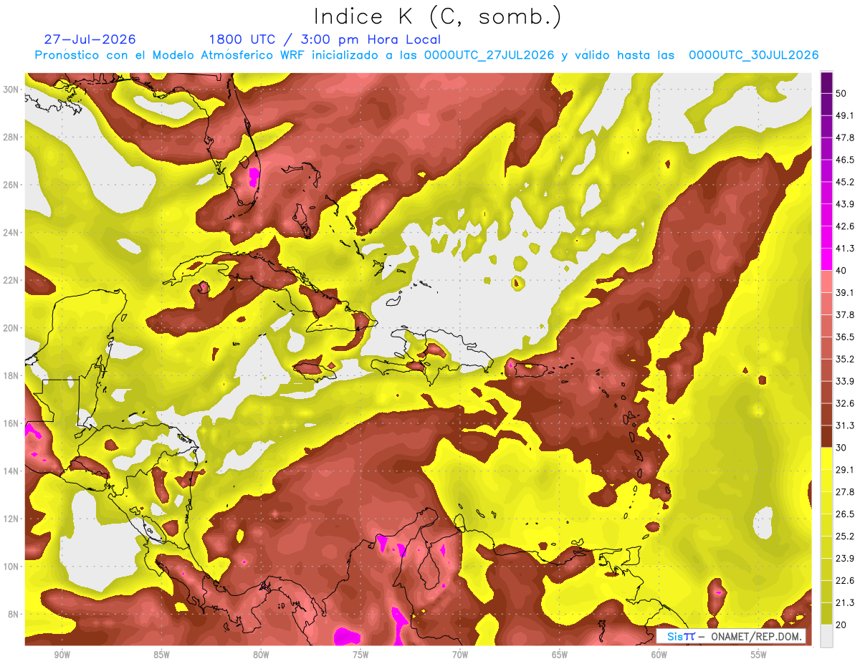
Task: Pick the magenta legend swatch between 40 and 41.3
Action: point(826,259)
